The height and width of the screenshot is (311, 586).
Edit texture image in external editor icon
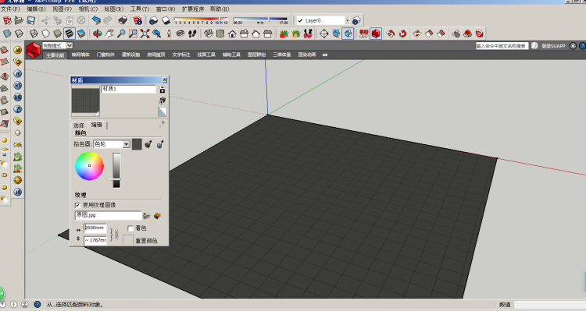[x=157, y=216]
